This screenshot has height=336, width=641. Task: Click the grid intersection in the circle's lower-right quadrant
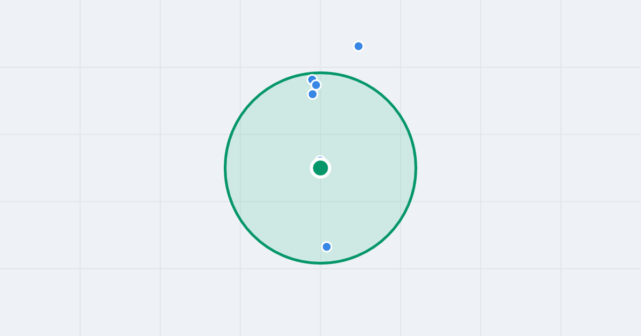[401, 202]
